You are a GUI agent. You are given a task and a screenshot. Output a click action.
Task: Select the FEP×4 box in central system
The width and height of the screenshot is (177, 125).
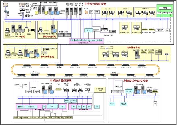pyautogui.click(x=89, y=30)
